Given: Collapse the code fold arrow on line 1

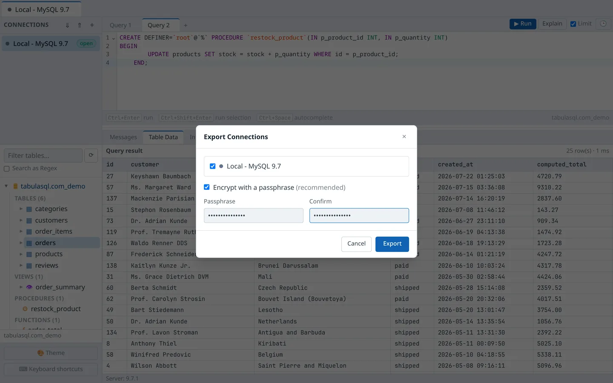Looking at the screenshot, I should [113, 38].
